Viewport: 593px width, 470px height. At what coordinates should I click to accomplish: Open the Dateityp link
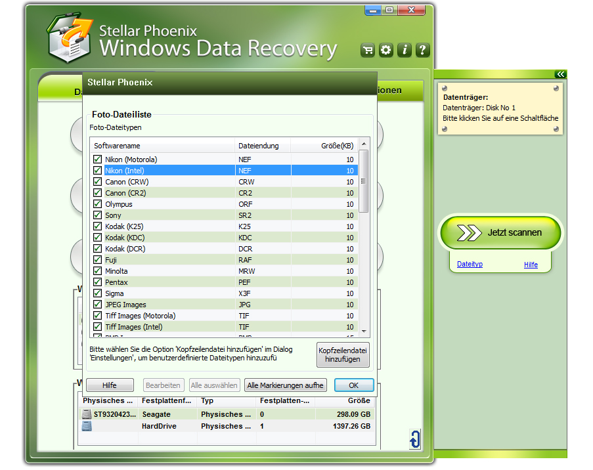coord(470,264)
